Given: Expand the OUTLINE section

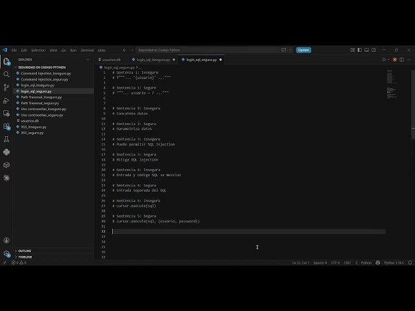Looking at the screenshot, I should coord(25,251).
